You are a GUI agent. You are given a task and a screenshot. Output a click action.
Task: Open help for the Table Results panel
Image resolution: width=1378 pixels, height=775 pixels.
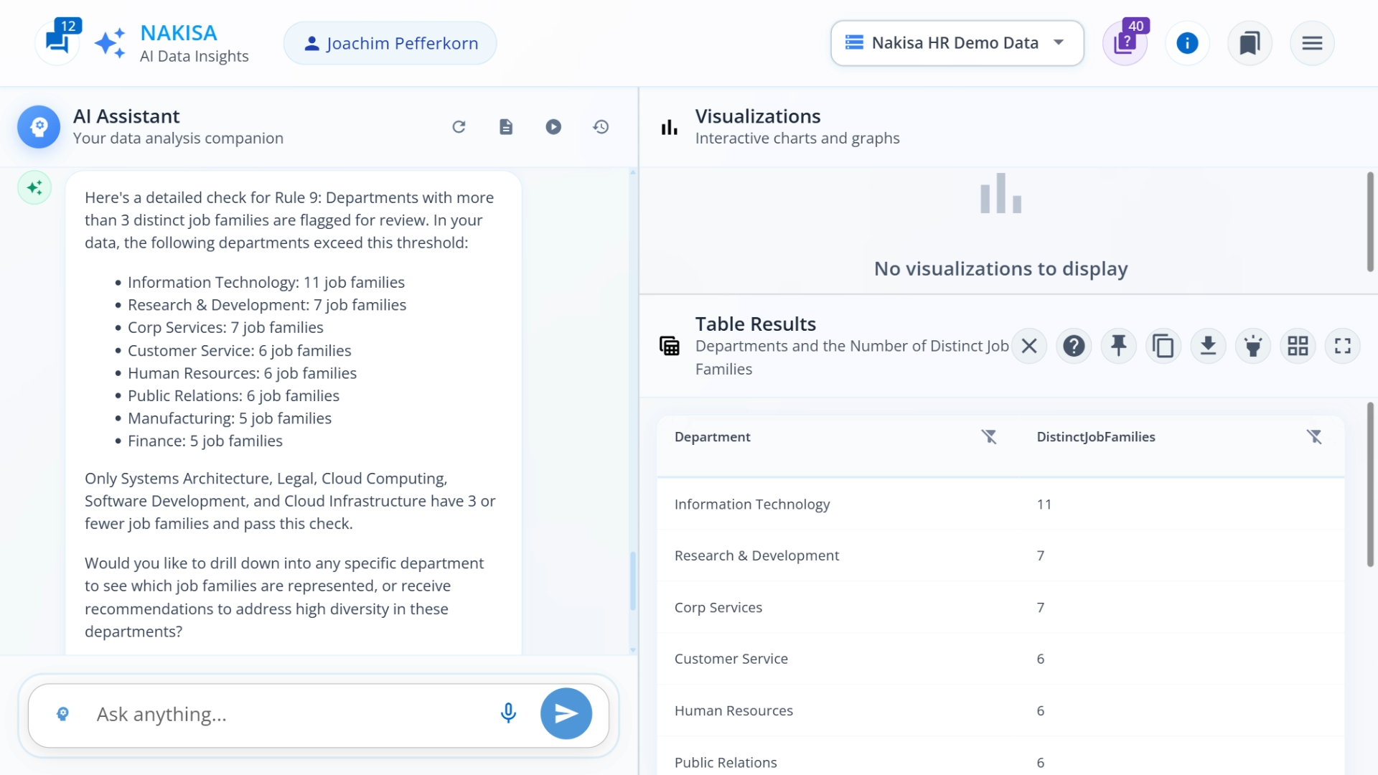1074,345
